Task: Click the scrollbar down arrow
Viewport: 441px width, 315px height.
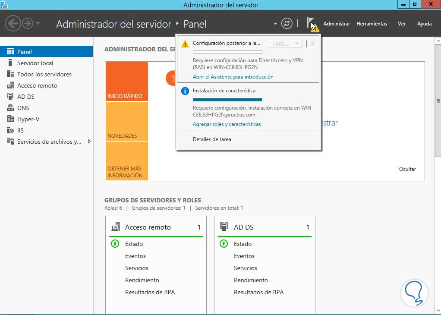Action: 438,310
